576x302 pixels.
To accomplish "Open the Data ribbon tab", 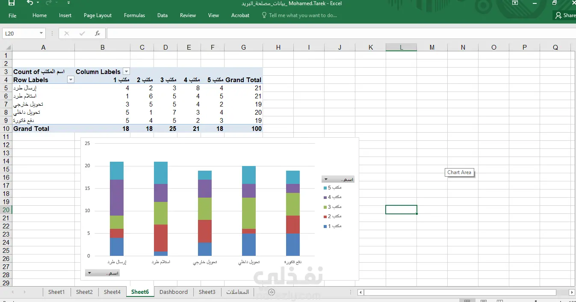I will coord(162,15).
